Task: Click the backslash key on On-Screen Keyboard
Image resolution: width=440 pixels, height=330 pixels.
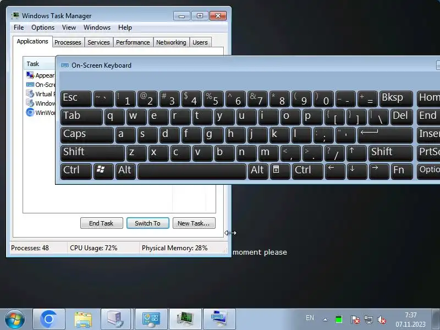Action: tap(378, 117)
